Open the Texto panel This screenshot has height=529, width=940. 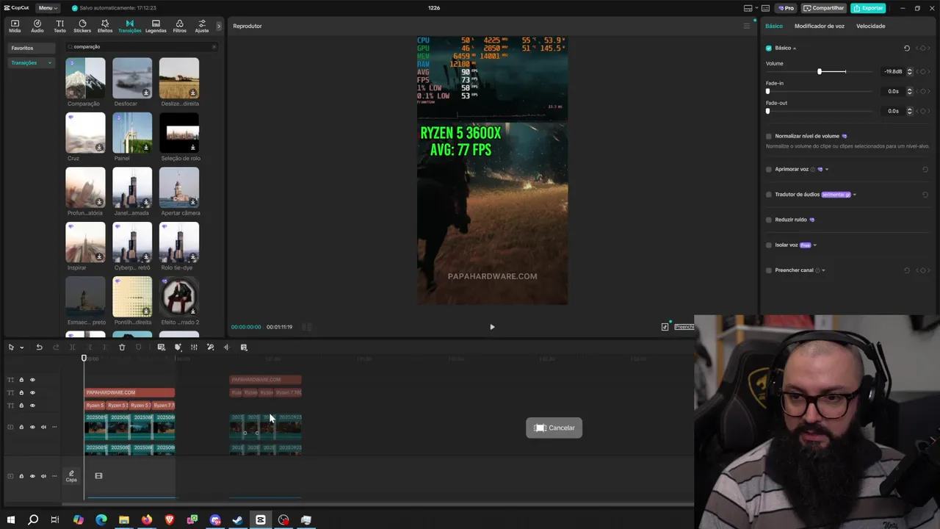click(x=59, y=26)
